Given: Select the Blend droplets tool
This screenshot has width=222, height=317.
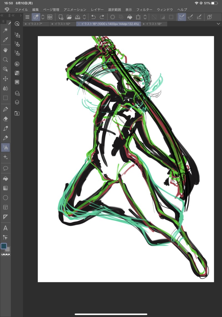Looking at the screenshot, I should (x=6, y=88).
